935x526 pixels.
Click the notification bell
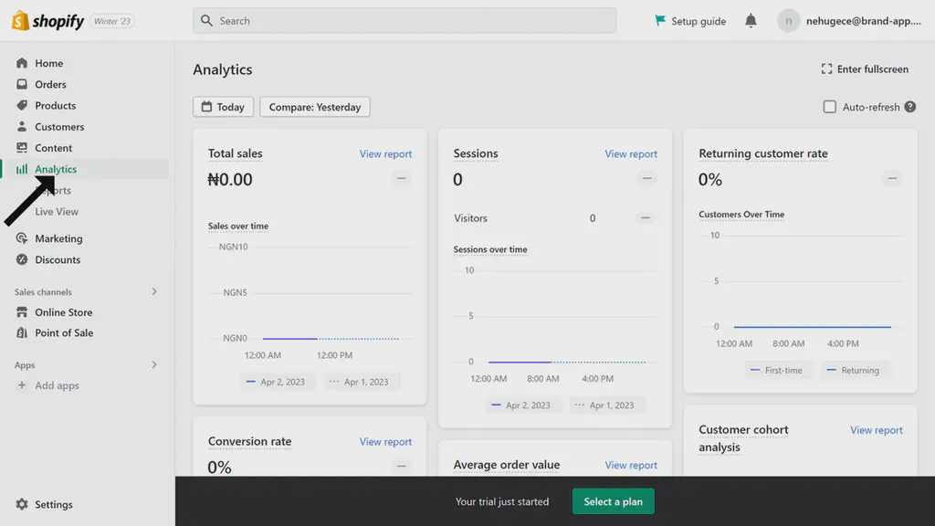coord(751,20)
